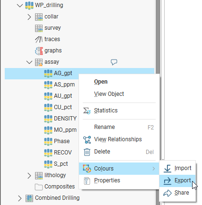Screen dimensions: 202x205
Task: Click the traces drillhole icon
Action: click(x=39, y=39)
